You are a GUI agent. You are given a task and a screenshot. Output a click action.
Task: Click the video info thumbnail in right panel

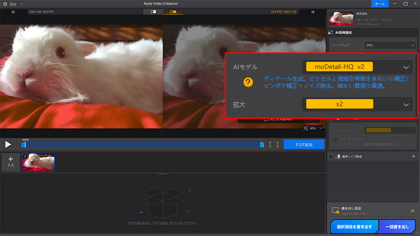[x=341, y=18]
